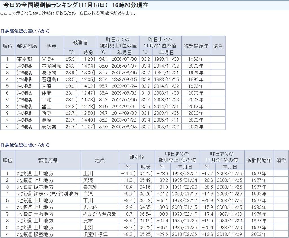
Task: Select the location 下地
Action: (x=46, y=100)
